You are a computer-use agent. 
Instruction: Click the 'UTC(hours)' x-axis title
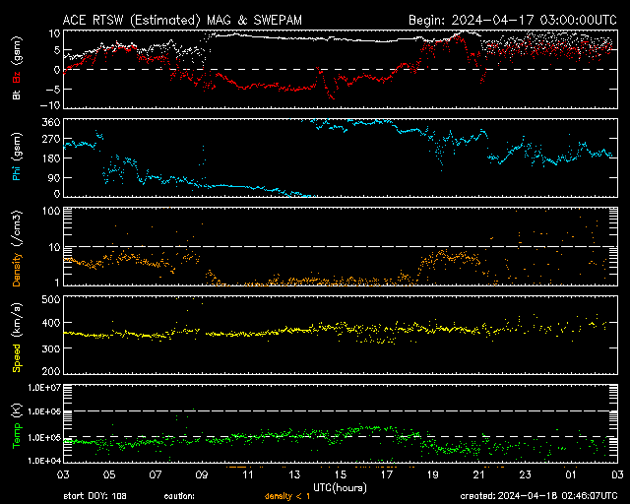340,488
